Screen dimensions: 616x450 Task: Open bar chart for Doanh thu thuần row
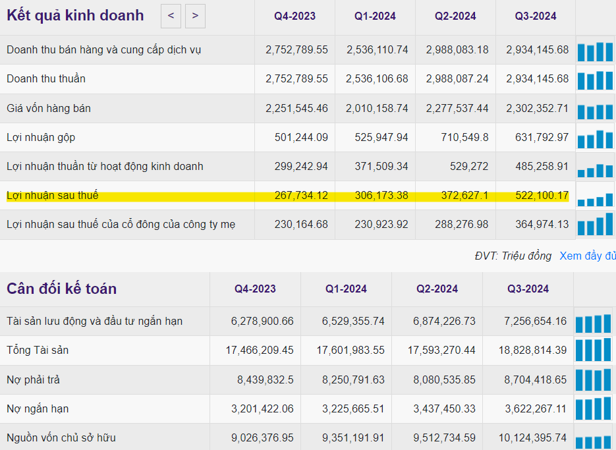pos(595,80)
